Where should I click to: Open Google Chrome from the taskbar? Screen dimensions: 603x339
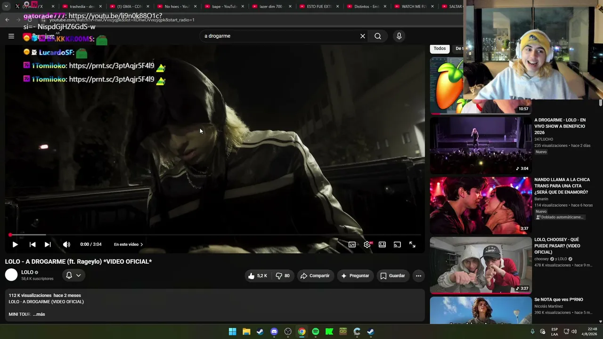tap(302, 331)
